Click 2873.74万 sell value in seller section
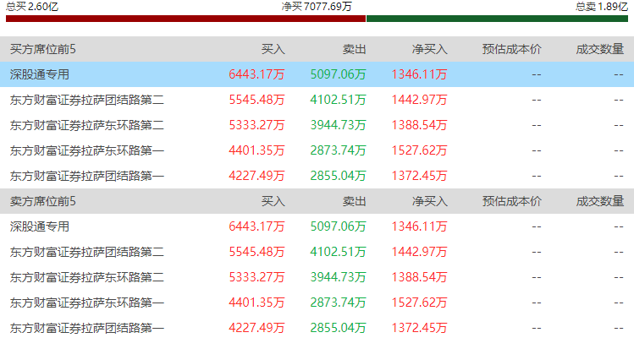This screenshot has height=338, width=634. (x=338, y=303)
